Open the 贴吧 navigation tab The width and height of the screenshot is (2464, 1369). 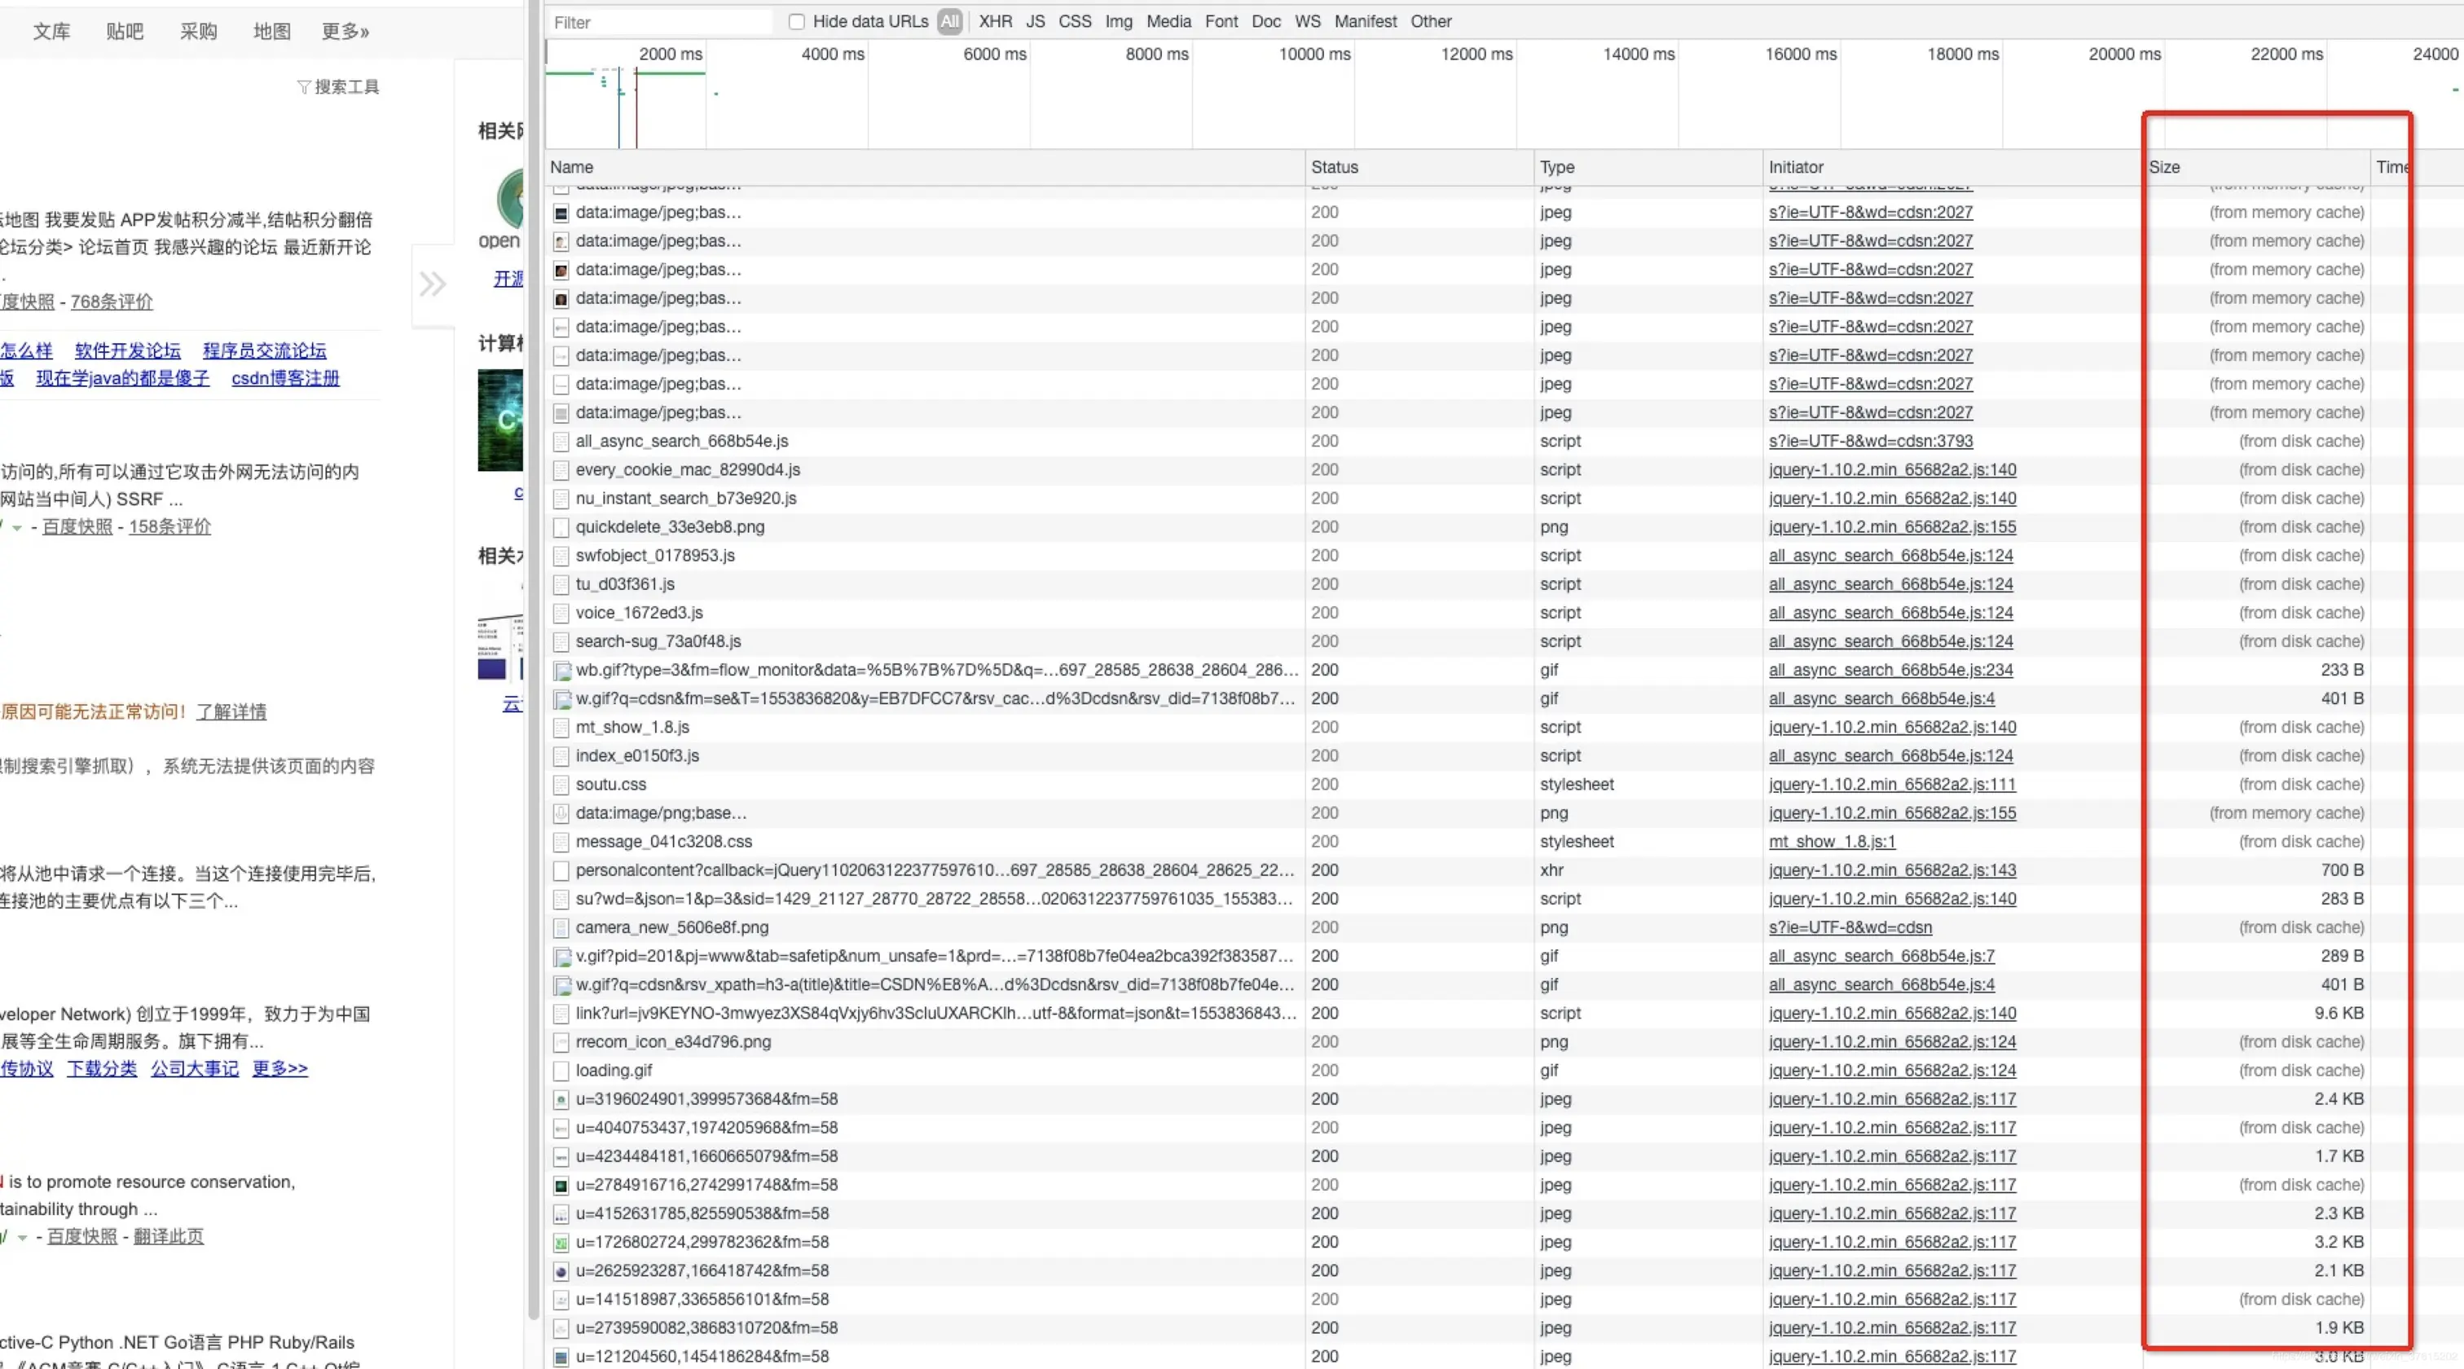[x=125, y=32]
